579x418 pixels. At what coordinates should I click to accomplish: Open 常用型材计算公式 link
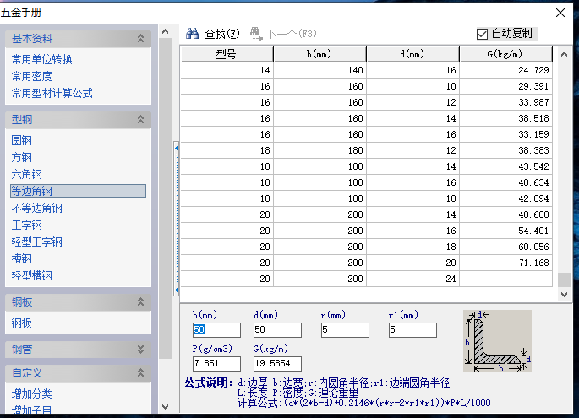click(52, 93)
